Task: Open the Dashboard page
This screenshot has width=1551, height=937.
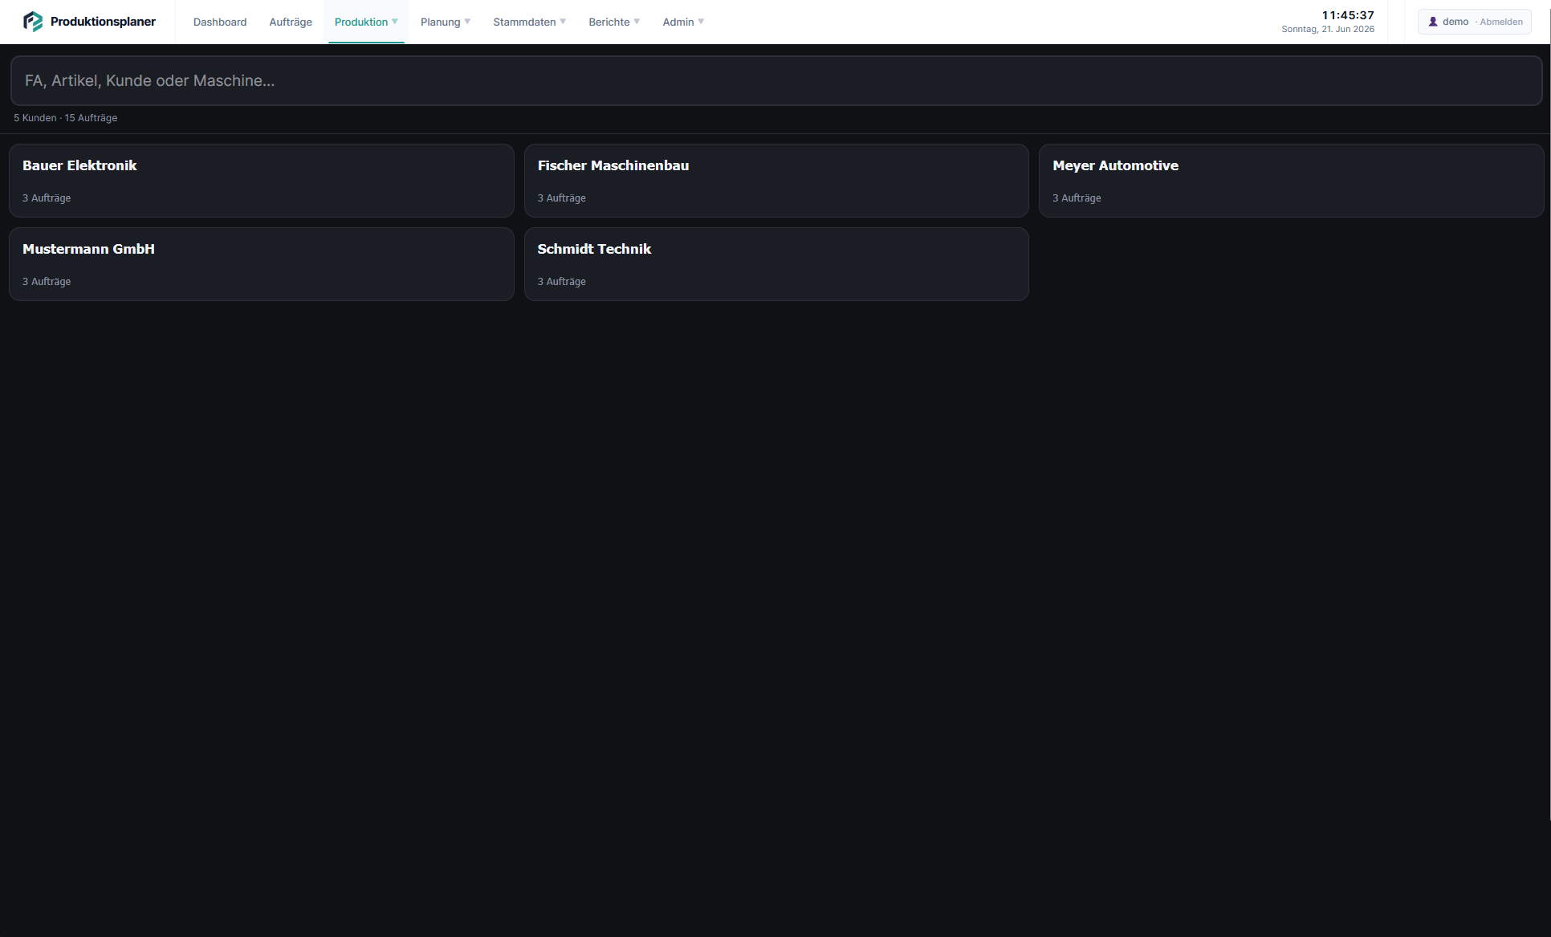Action: pyautogui.click(x=220, y=22)
